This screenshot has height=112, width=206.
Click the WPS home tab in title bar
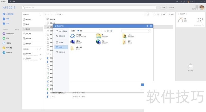[x=3, y=2]
